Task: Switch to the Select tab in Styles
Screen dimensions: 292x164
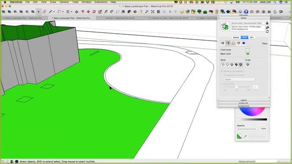Action: pyautogui.click(x=236, y=37)
